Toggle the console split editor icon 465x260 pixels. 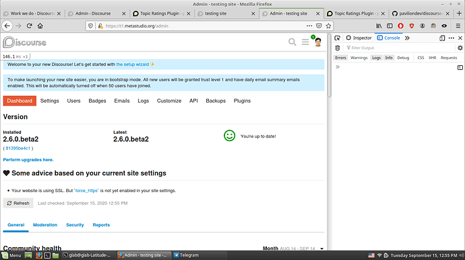[x=460, y=67]
